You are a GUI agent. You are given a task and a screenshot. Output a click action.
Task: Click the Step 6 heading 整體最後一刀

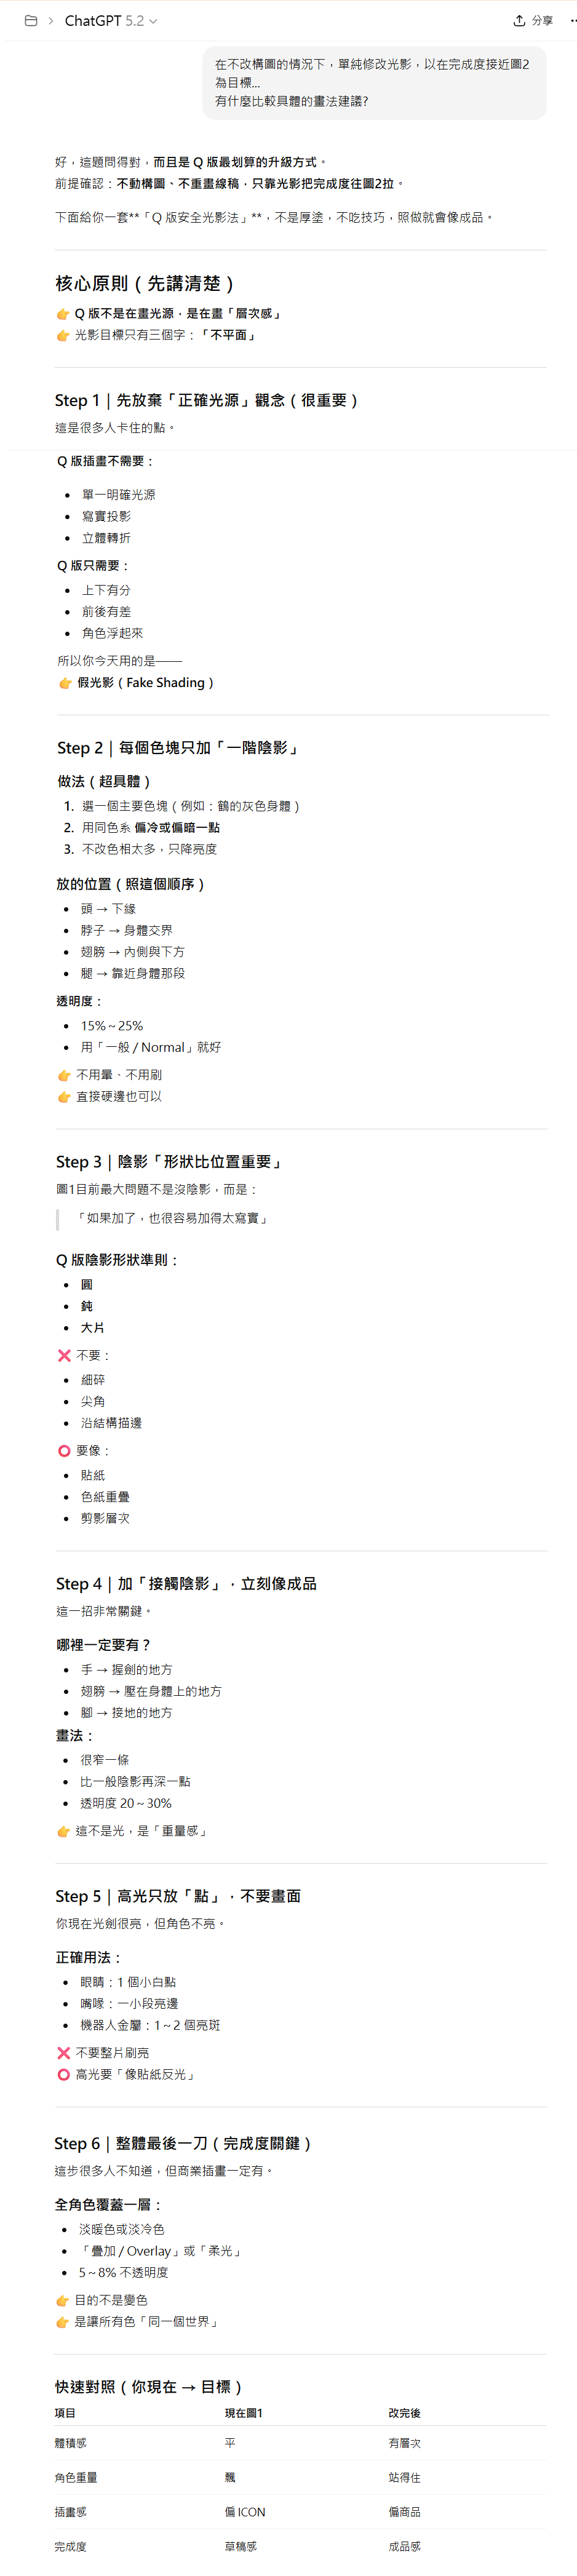(184, 2143)
